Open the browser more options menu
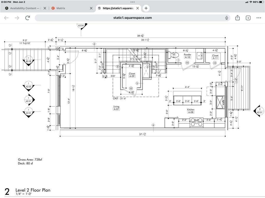The height and width of the screenshot is (198, 265). pos(259,18)
